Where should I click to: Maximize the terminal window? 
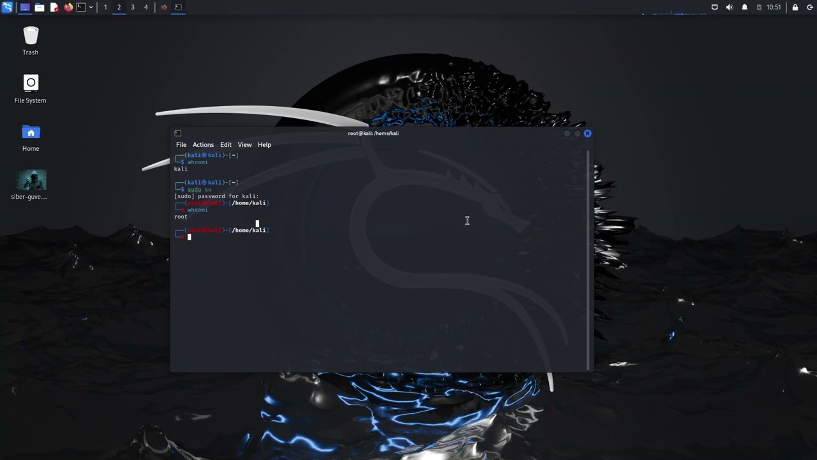(577, 134)
